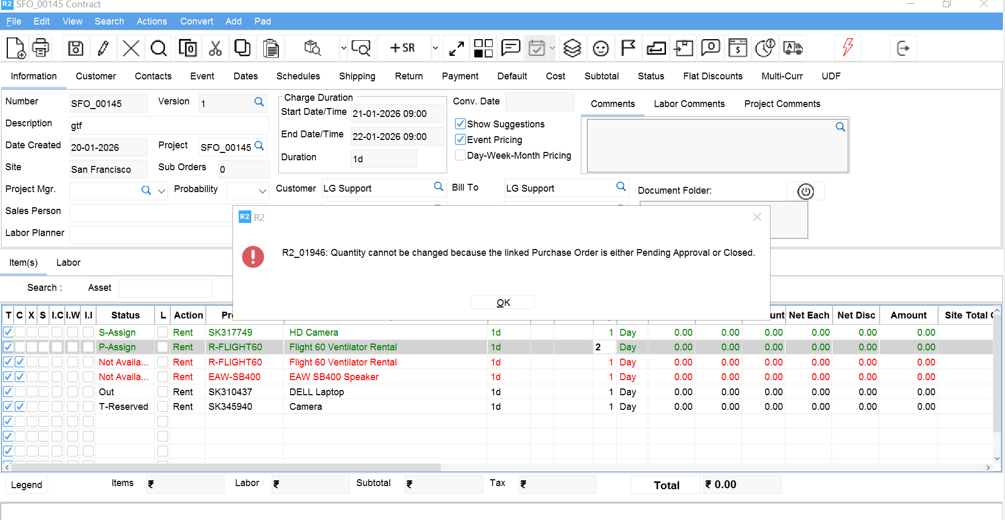Uncheck the Show Suggestions checkbox
Viewport: 1005px width, 520px height.
460,124
